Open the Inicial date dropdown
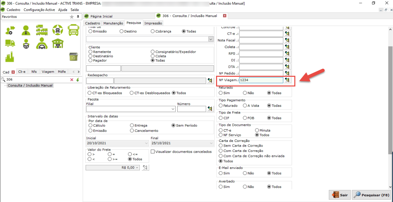Viewport: 393px width, 202px height. click(x=146, y=143)
